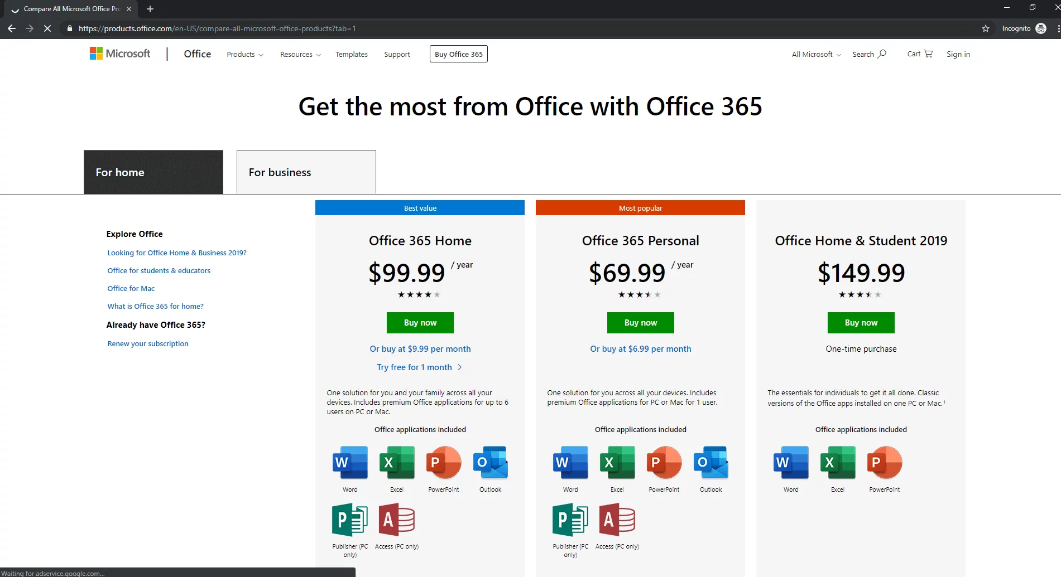Viewport: 1061px width, 577px height.
Task: Bookmark this page with the star icon
Action: 986,28
